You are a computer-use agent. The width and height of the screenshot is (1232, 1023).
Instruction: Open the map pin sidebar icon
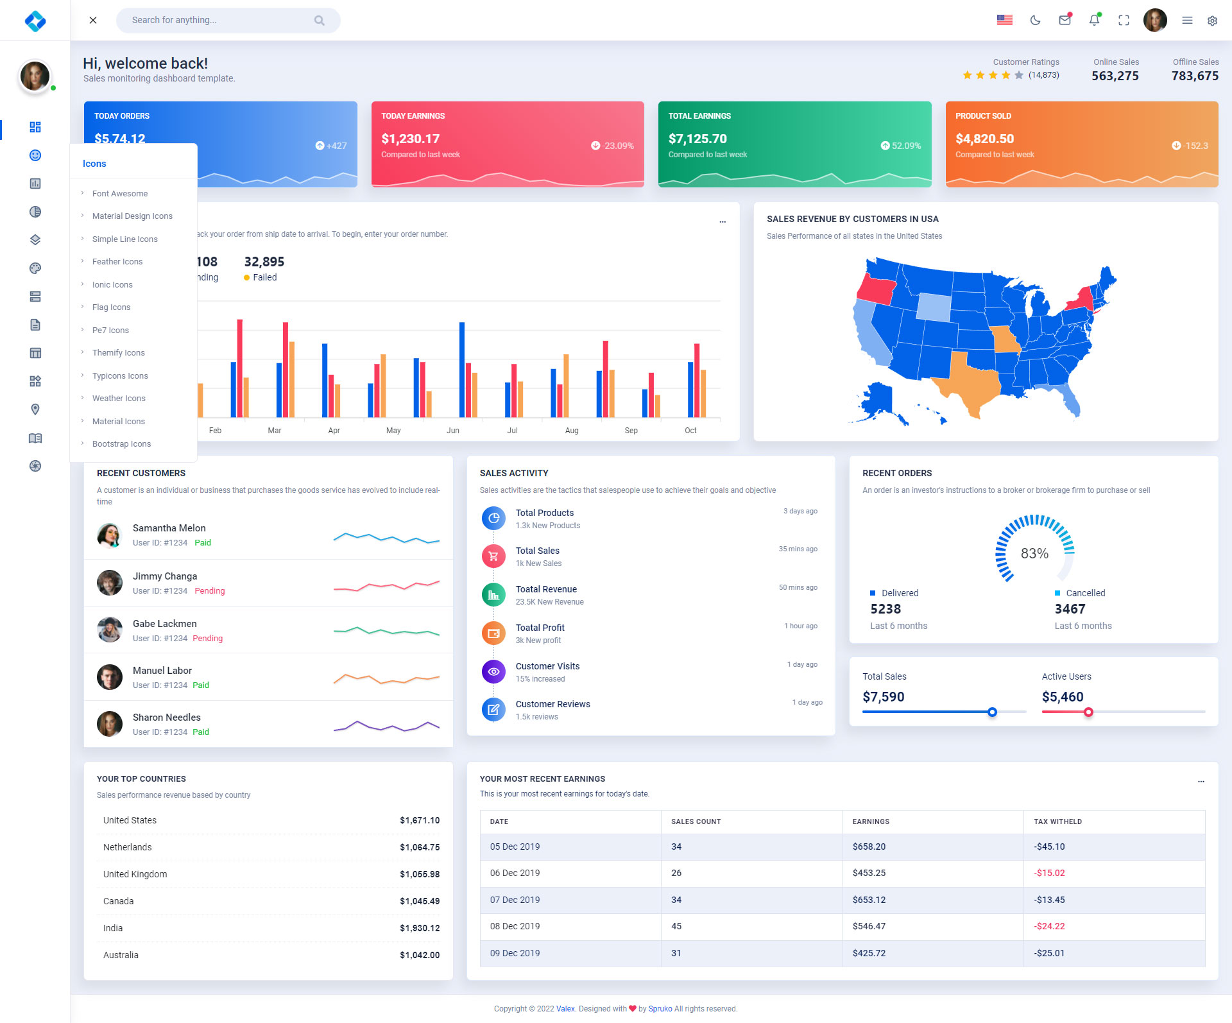pos(35,409)
